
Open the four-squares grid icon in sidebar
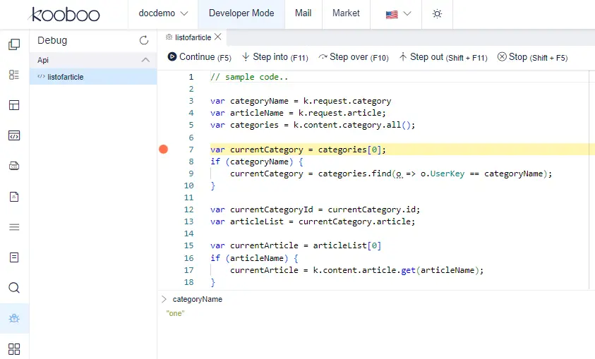pyautogui.click(x=14, y=348)
